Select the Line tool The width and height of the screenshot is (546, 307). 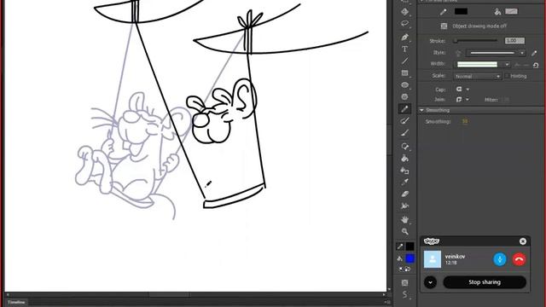coord(404,61)
